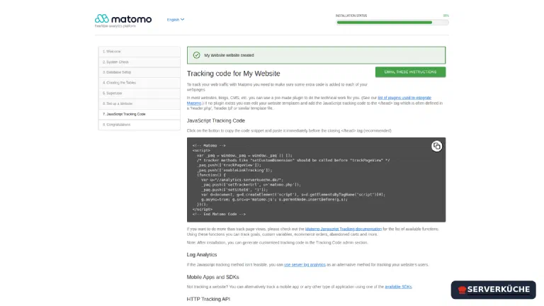
Task: Select the 1. Welcome step
Action: (x=139, y=51)
